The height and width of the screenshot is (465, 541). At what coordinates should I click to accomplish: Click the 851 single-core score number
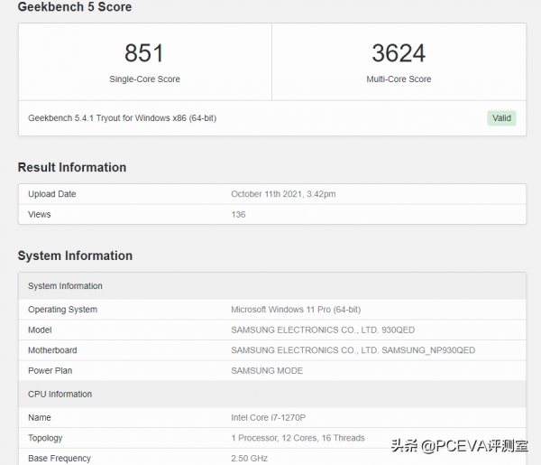tap(144, 52)
